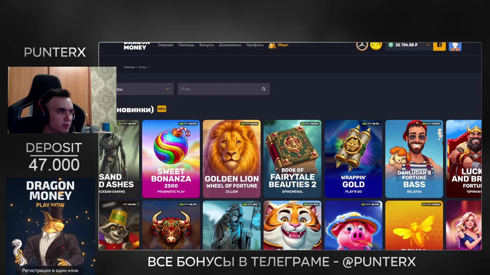The image size is (490, 275).
Task: Open Book of Fairytale Beauties 2 game
Action: click(292, 159)
